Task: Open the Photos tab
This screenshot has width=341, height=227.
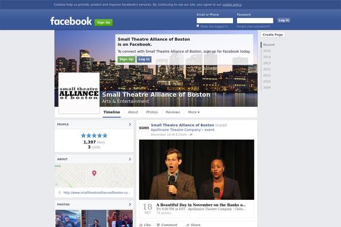Action: point(152,112)
